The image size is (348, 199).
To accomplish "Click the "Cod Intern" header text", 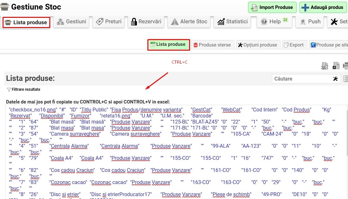I will click(265, 110).
